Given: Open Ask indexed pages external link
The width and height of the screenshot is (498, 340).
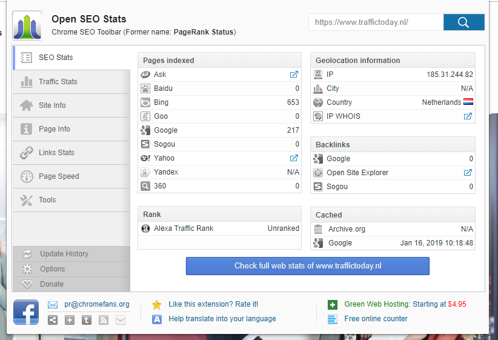Looking at the screenshot, I should click(294, 75).
